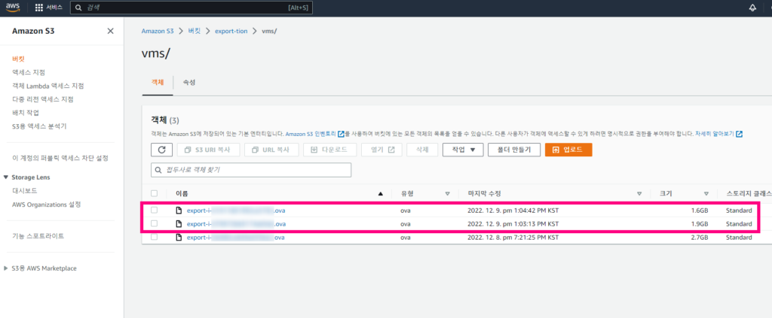772x318 pixels.
Task: Open the Actions dropdown menu
Action: [462, 150]
